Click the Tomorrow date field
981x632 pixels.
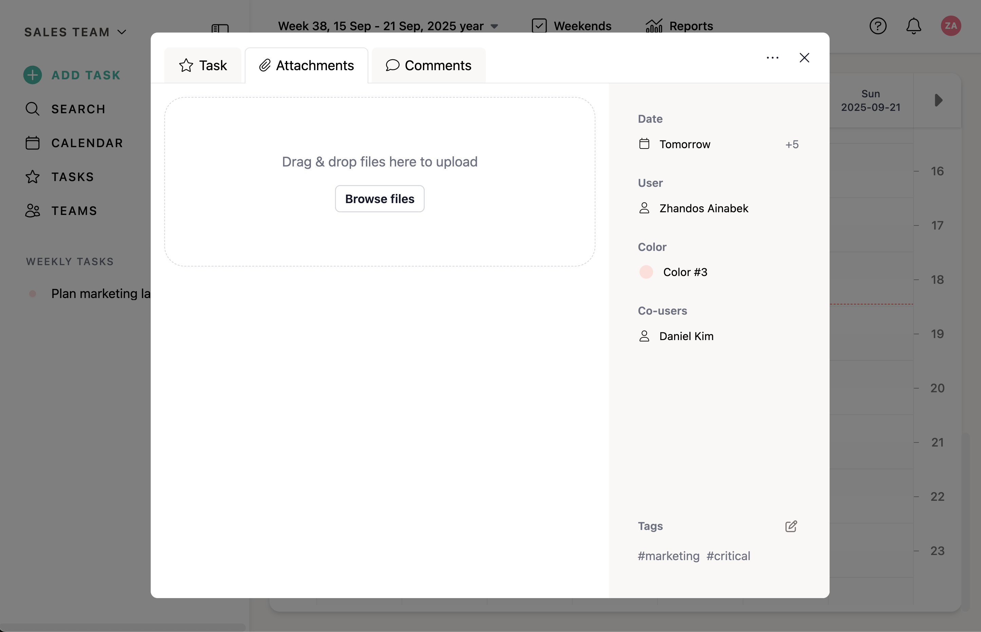(x=684, y=144)
